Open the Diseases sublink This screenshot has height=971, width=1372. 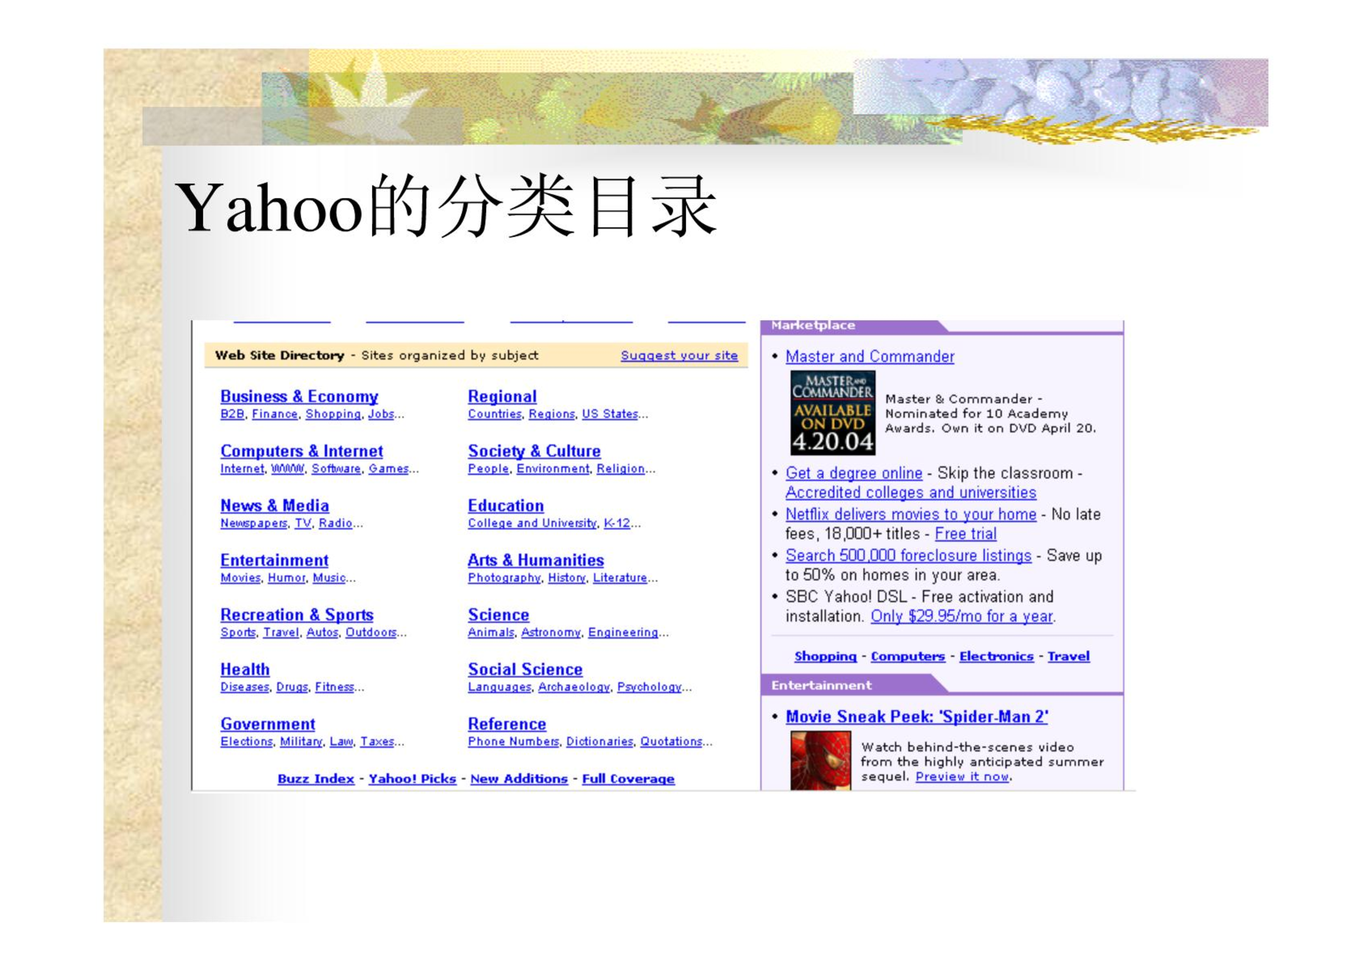click(x=244, y=687)
